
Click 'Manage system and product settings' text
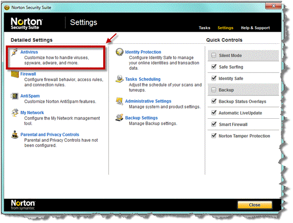165,107
